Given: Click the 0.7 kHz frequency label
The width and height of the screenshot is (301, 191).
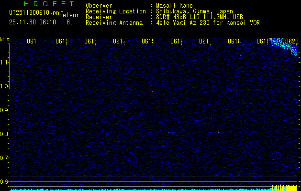Looking at the screenshot, I should click(4, 158).
